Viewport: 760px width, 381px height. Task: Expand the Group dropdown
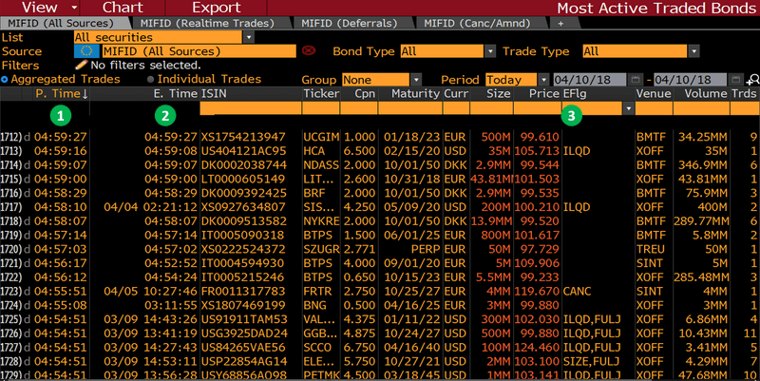416,80
